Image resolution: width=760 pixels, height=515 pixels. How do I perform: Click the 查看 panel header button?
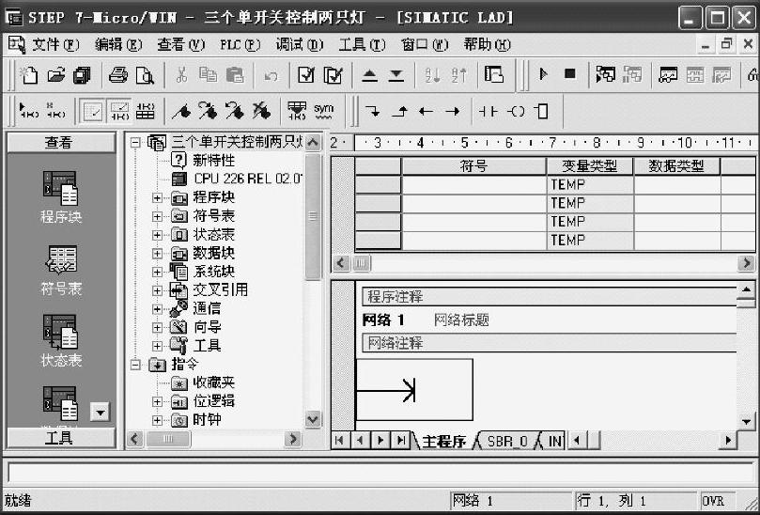tap(61, 143)
